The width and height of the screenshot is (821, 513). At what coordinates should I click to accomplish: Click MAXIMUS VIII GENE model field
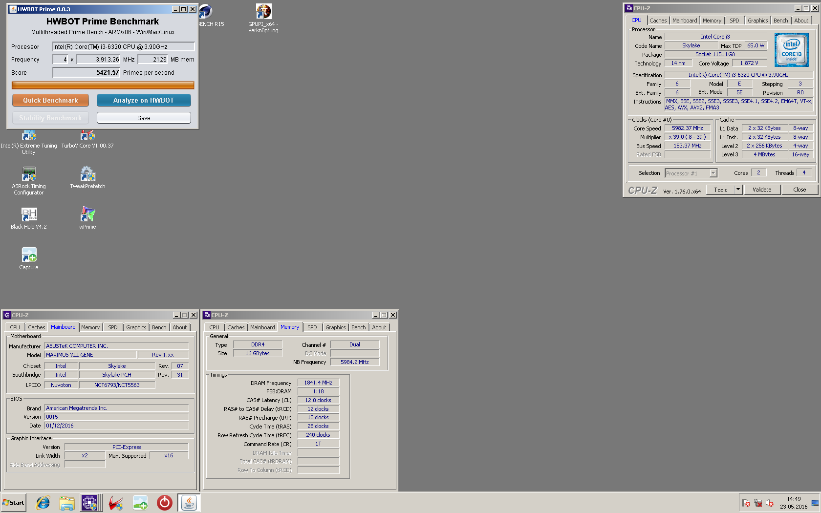point(90,355)
